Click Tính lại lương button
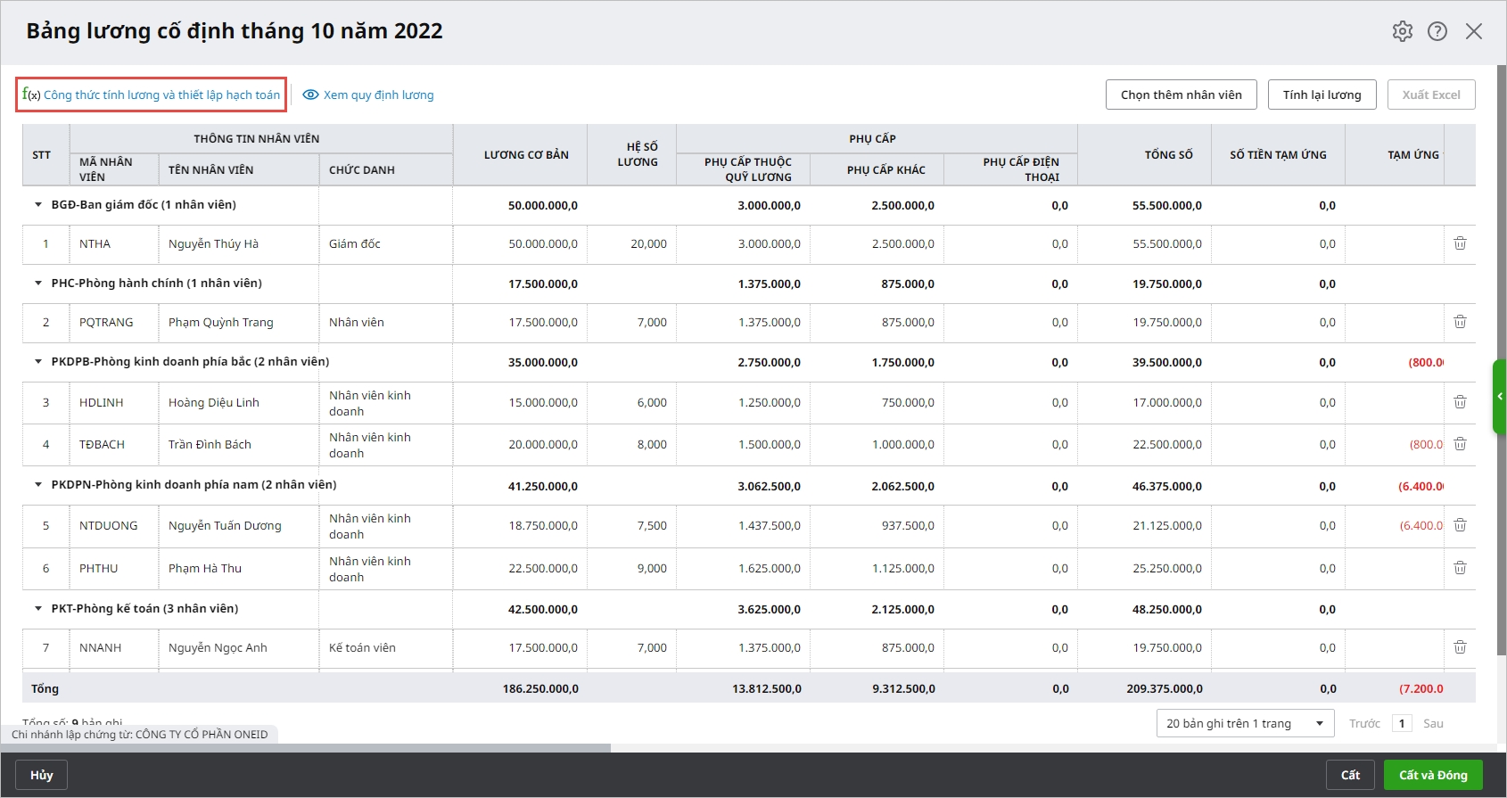The height and width of the screenshot is (798, 1507). (1322, 95)
